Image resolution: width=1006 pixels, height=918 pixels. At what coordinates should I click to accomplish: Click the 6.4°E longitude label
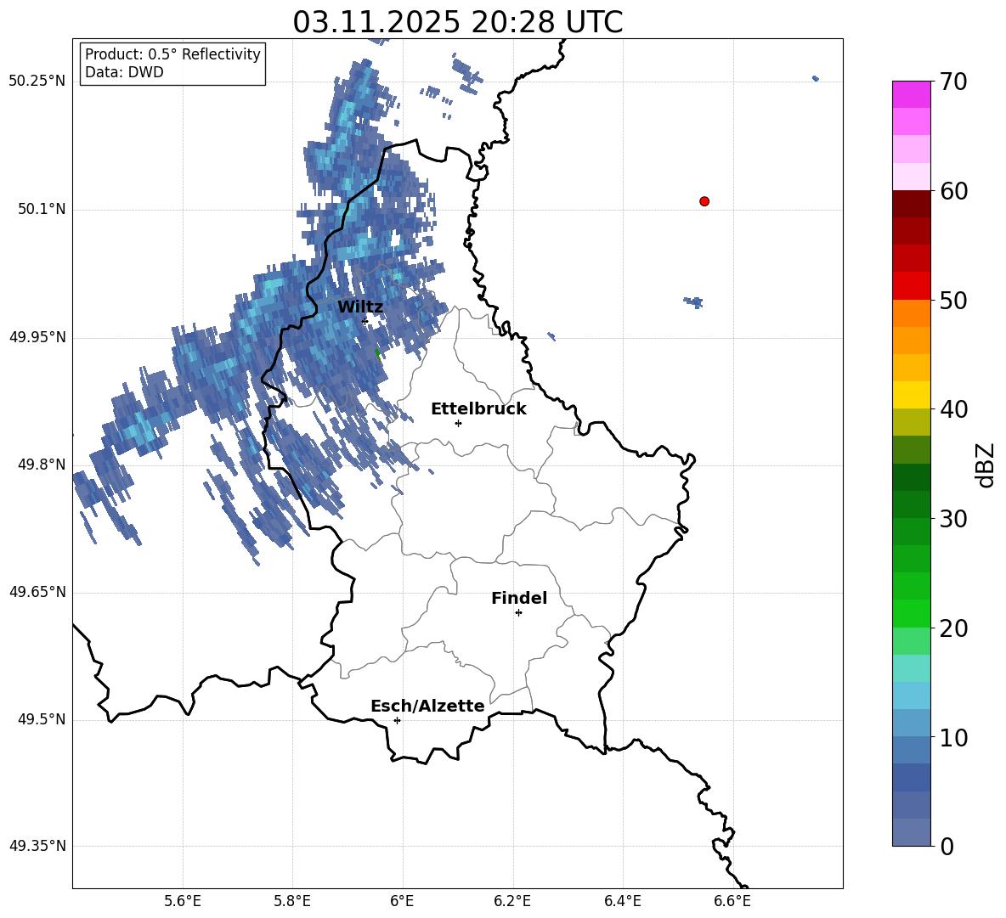[622, 901]
